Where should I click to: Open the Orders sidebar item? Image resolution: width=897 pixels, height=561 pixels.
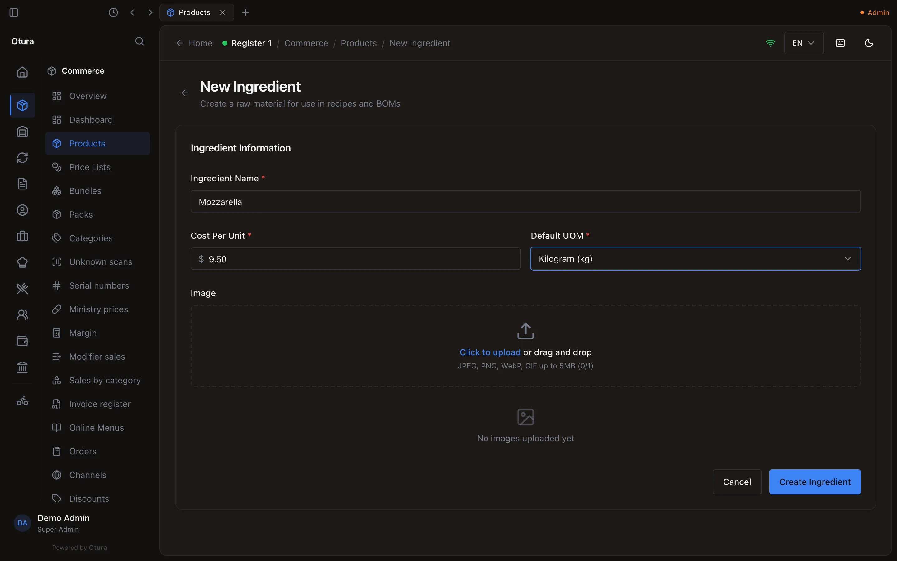coord(98,451)
